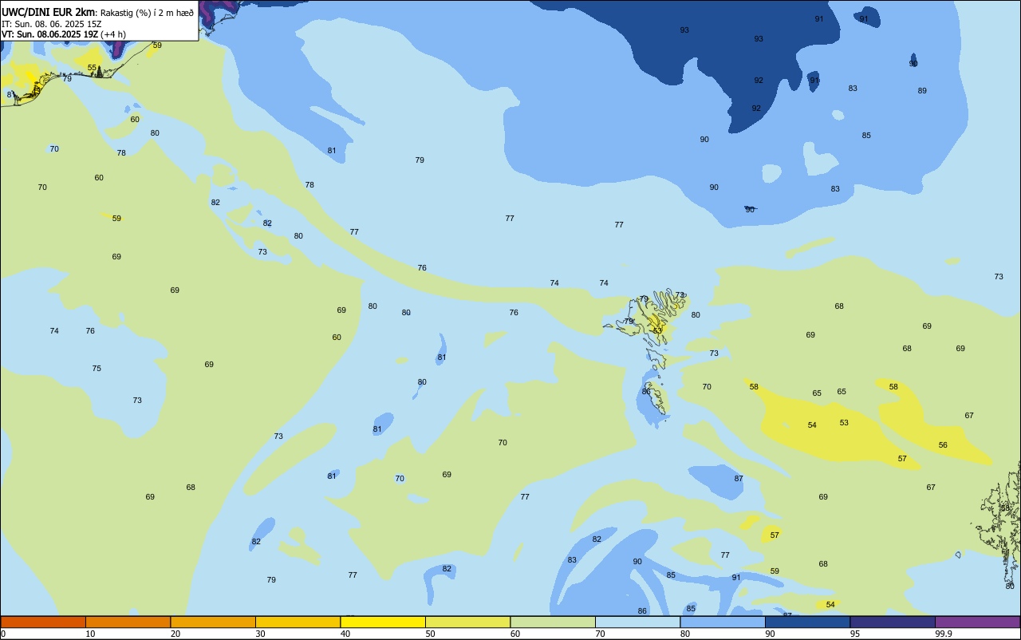The image size is (1021, 640).
Task: Click the '(+4 h)' forecast offset text
Action: tap(113, 34)
